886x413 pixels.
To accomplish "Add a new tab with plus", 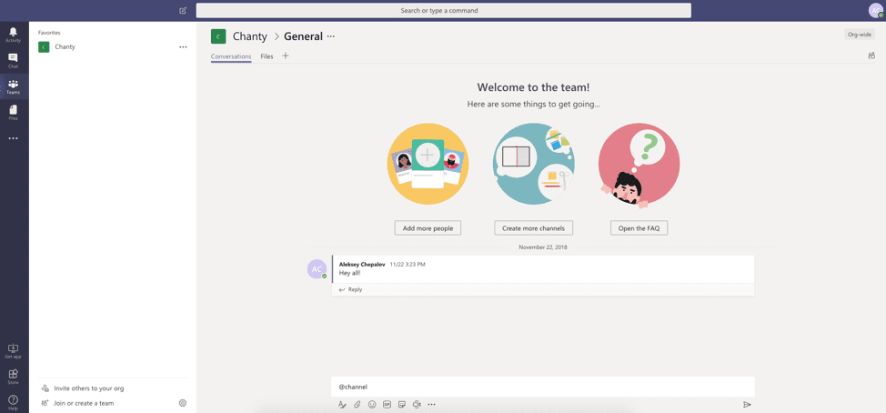I will point(286,55).
